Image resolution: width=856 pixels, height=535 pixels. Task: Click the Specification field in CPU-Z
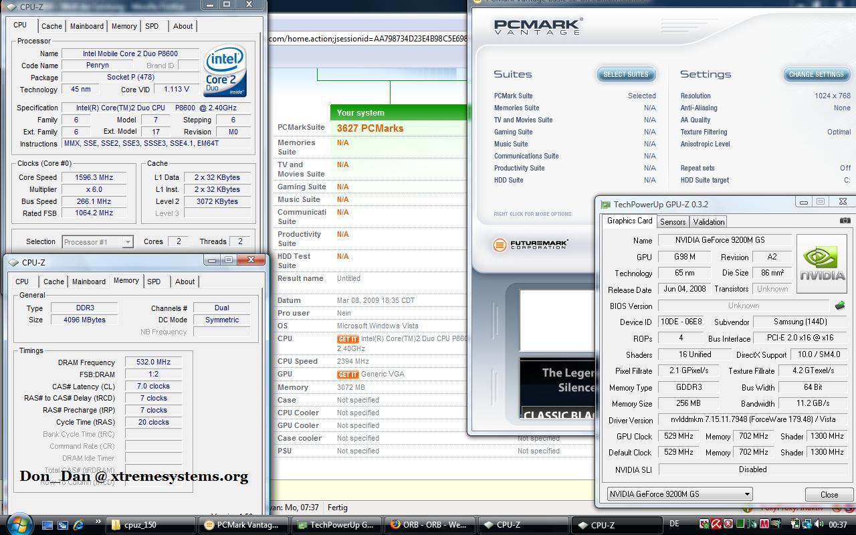(x=157, y=108)
